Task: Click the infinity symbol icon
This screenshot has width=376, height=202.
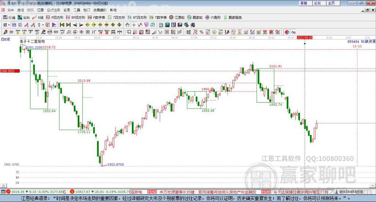Action: (x=293, y=32)
